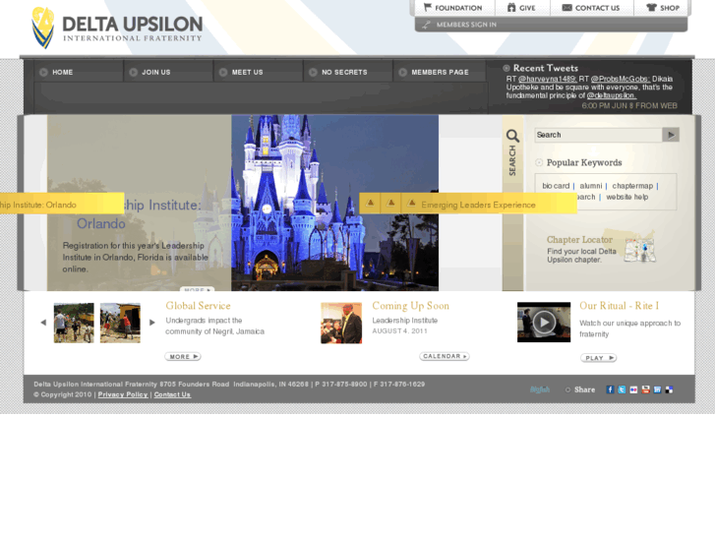Select the Emerging Leaders Experience slide tab

click(478, 206)
